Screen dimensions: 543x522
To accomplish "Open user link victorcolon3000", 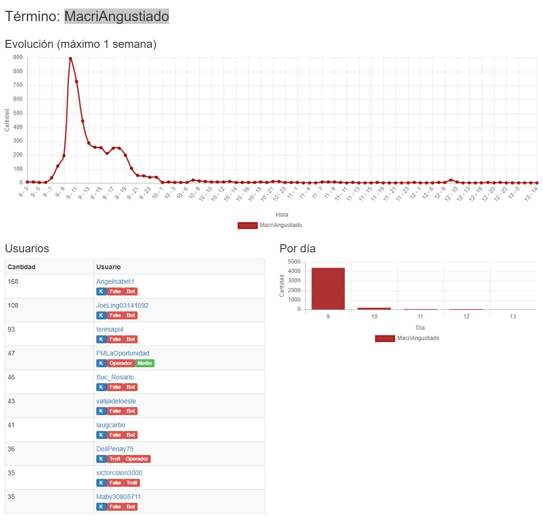I will coord(119,473).
